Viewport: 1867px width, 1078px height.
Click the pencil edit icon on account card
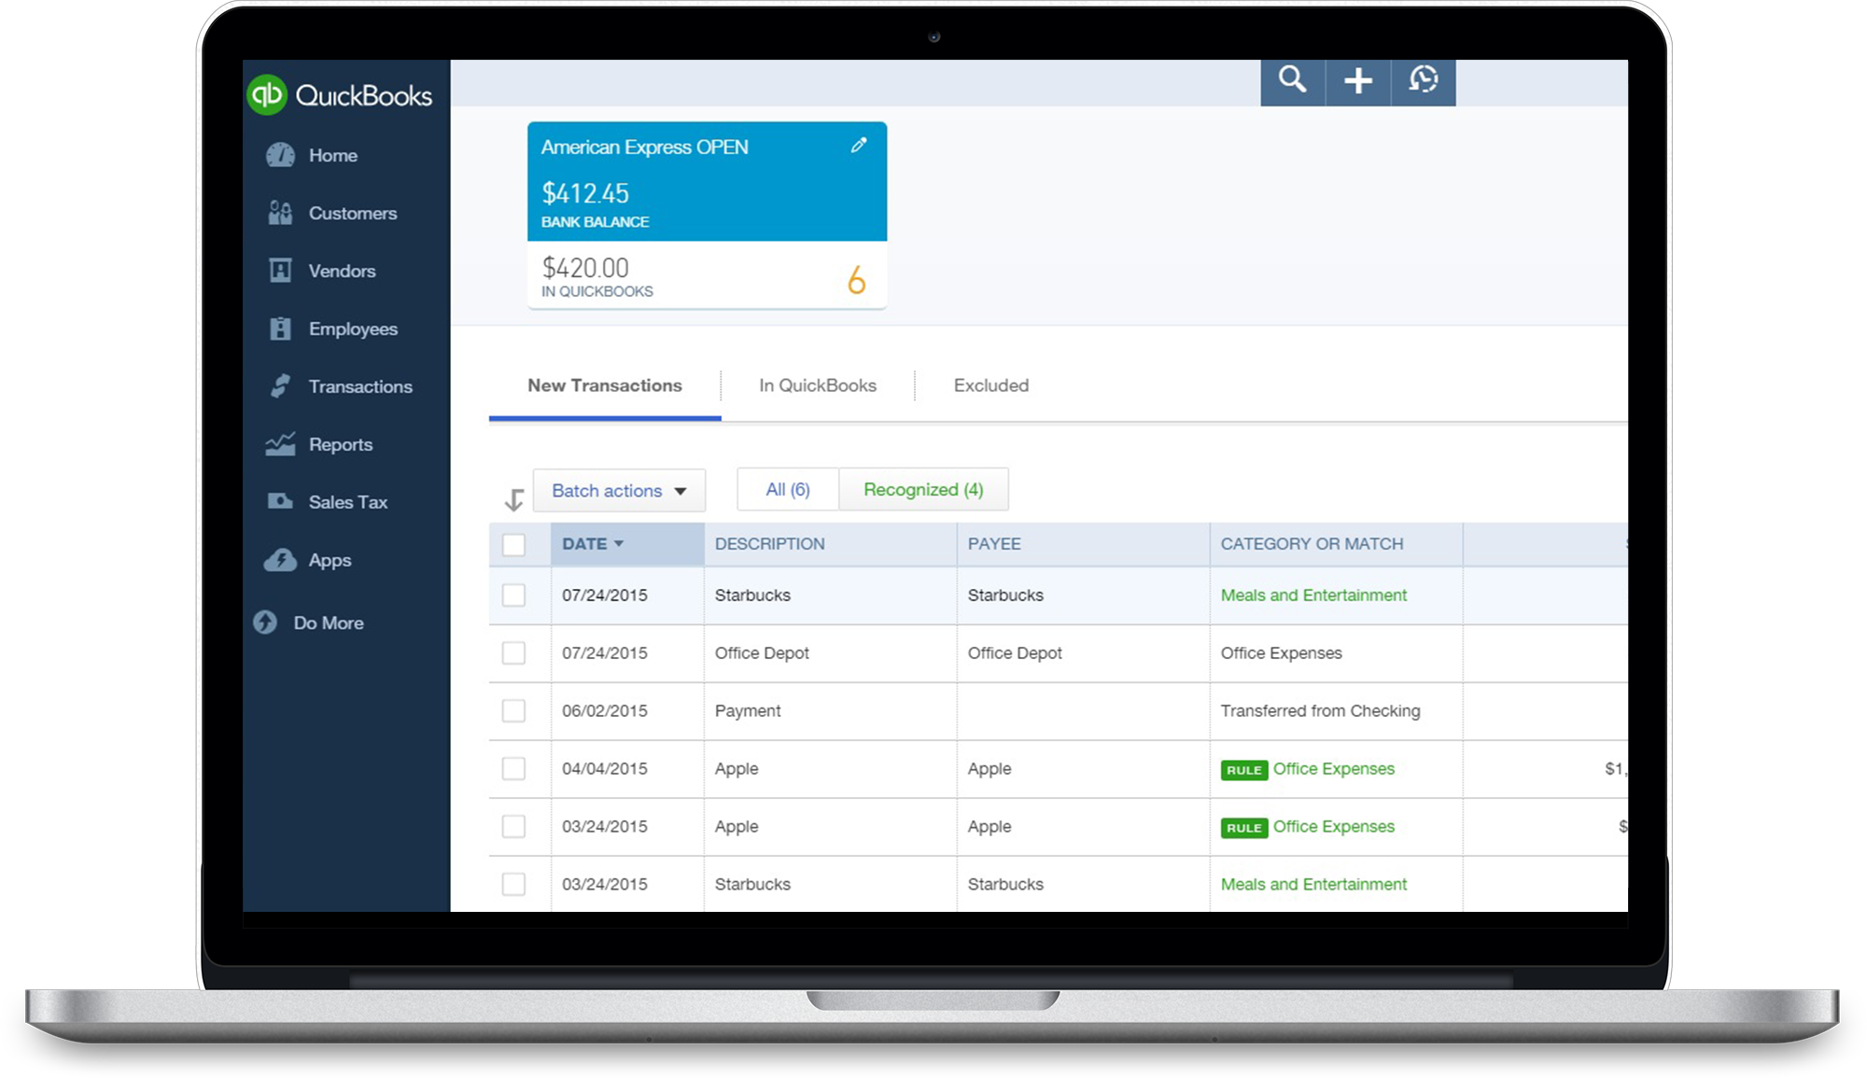(x=859, y=146)
